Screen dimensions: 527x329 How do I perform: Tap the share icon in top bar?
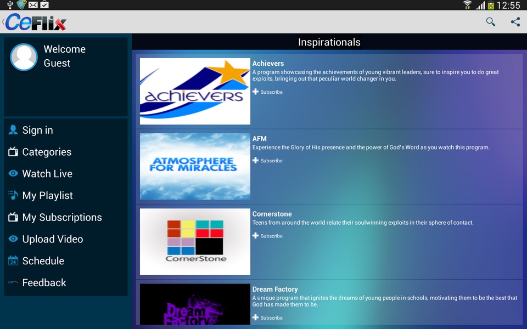pyautogui.click(x=515, y=22)
